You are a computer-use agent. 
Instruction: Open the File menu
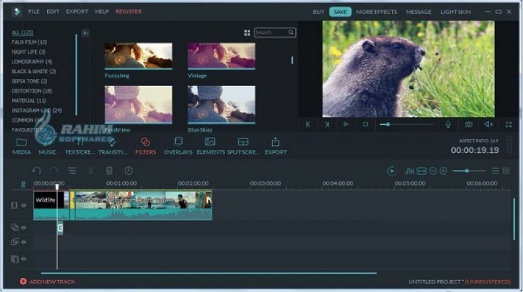pyautogui.click(x=33, y=12)
